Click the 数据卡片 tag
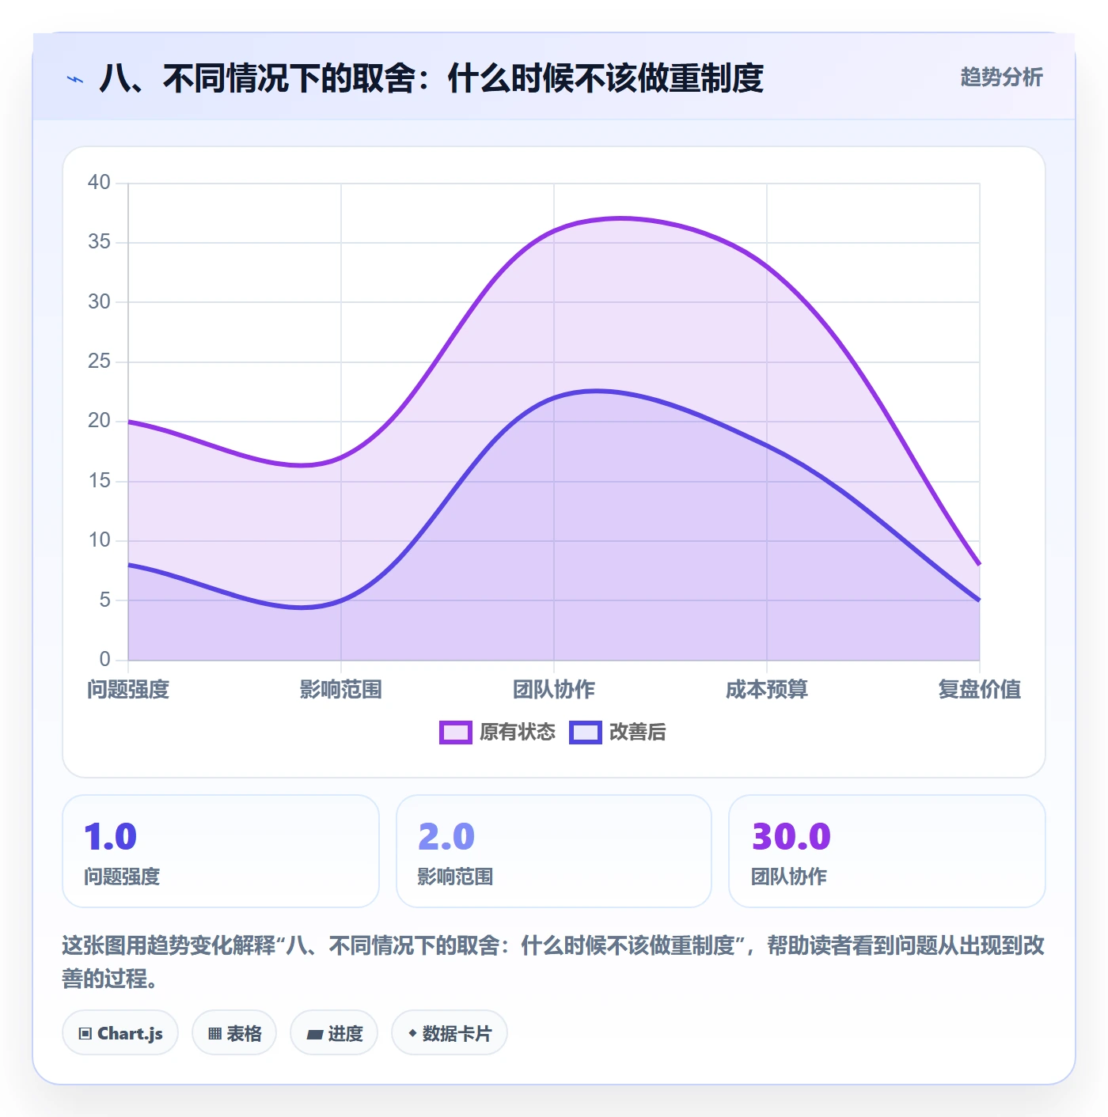Viewport: 1108px width, 1117px height. coord(450,1033)
